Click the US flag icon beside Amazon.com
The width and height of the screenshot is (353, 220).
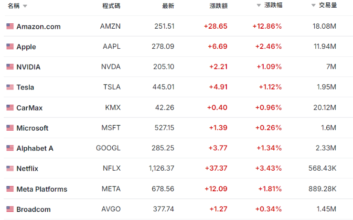(10, 26)
